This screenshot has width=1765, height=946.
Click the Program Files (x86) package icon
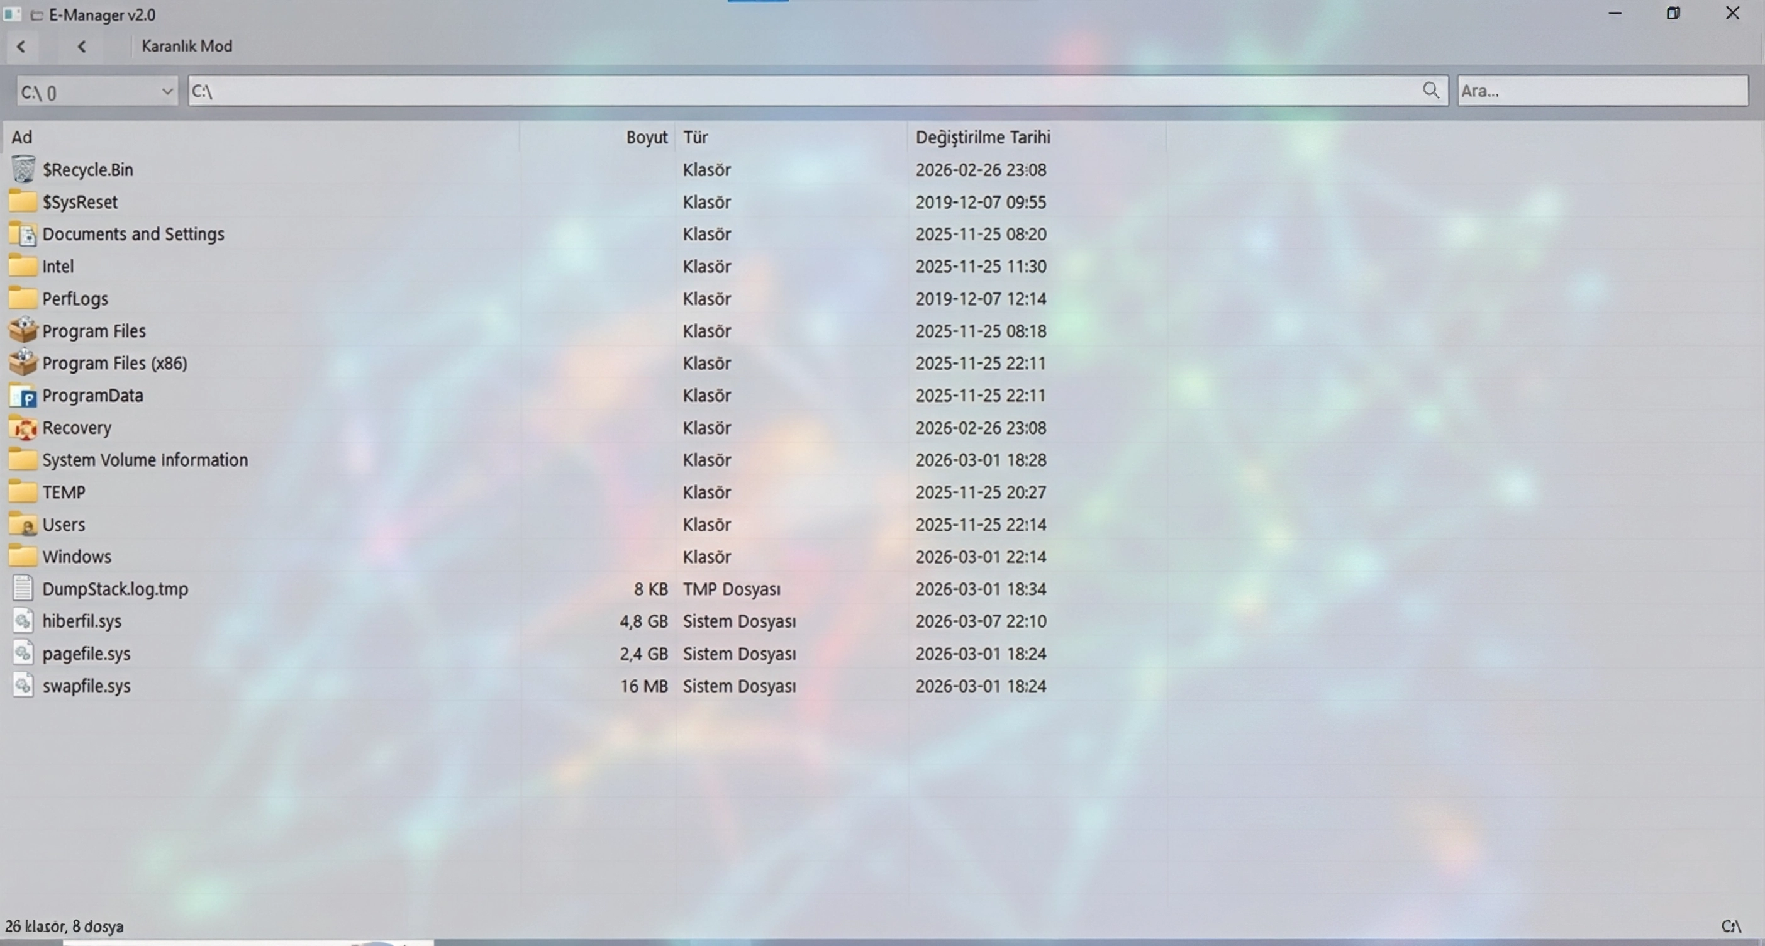[23, 362]
